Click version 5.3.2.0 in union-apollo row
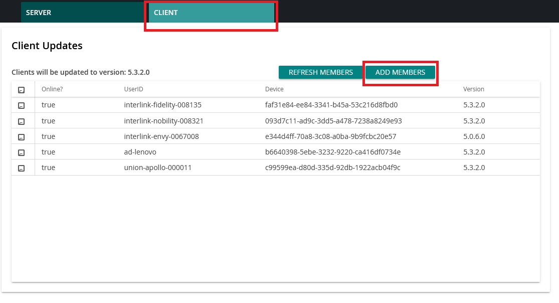 pyautogui.click(x=474, y=168)
